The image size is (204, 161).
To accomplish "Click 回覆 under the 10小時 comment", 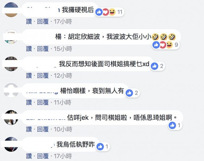I will (43, 129).
